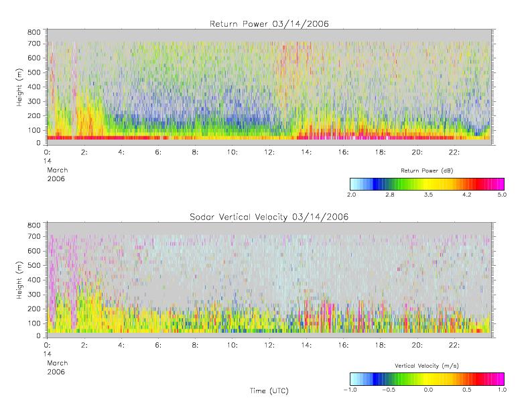
Task: Click the 2.8 tick on Return Power color bar
Action: (390, 195)
